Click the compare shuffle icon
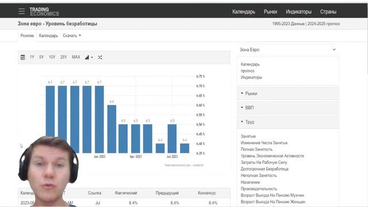Image resolution: width=368 pixels, height=207 pixels. tap(99, 57)
